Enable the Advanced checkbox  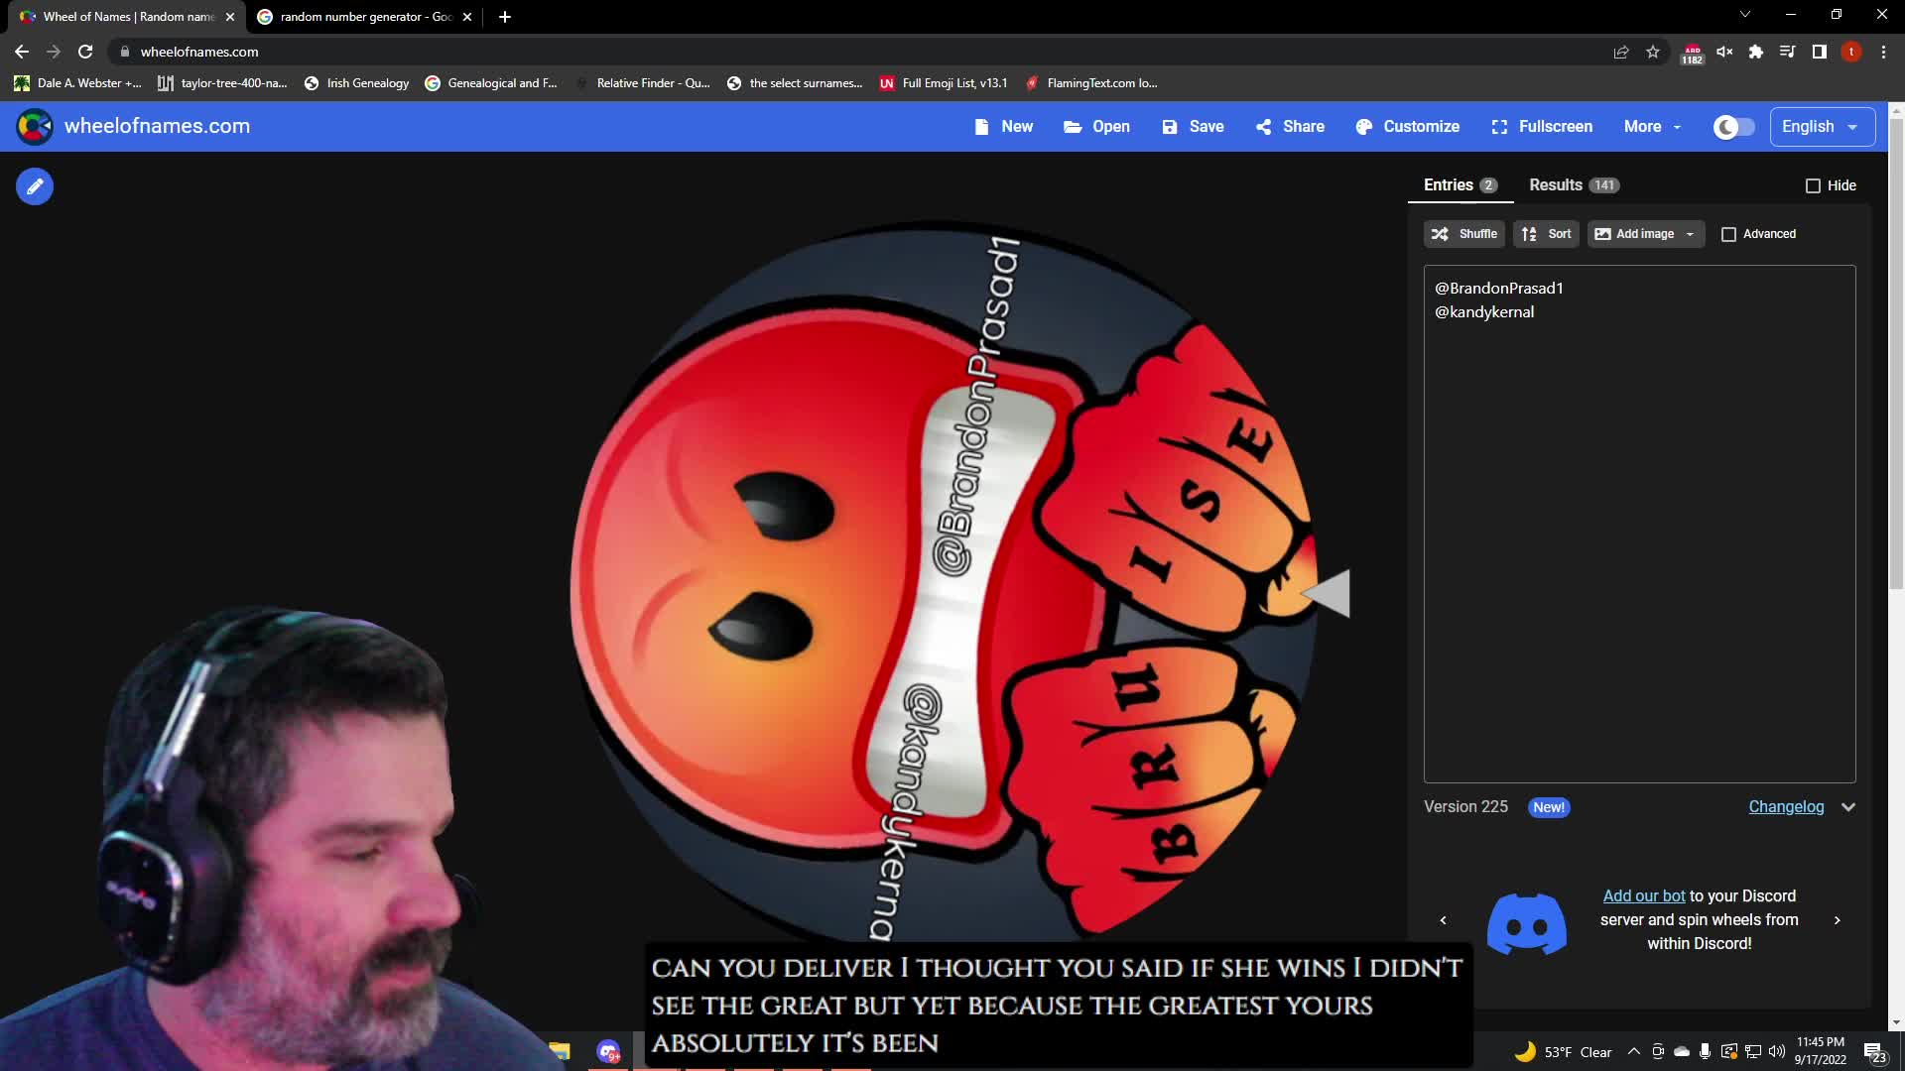pos(1728,234)
